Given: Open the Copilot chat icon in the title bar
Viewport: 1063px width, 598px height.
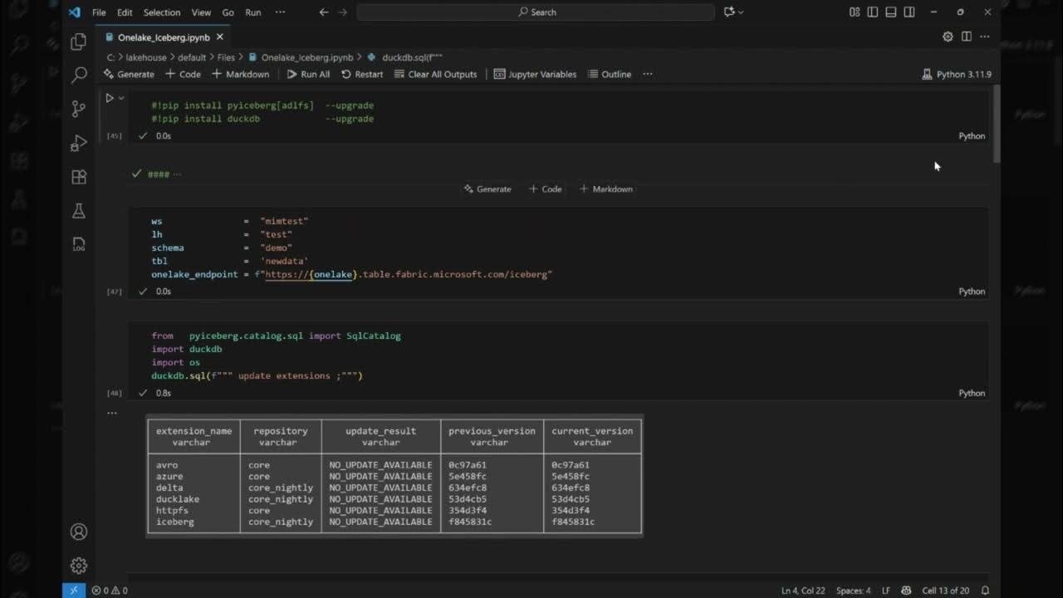Looking at the screenshot, I should coord(729,12).
